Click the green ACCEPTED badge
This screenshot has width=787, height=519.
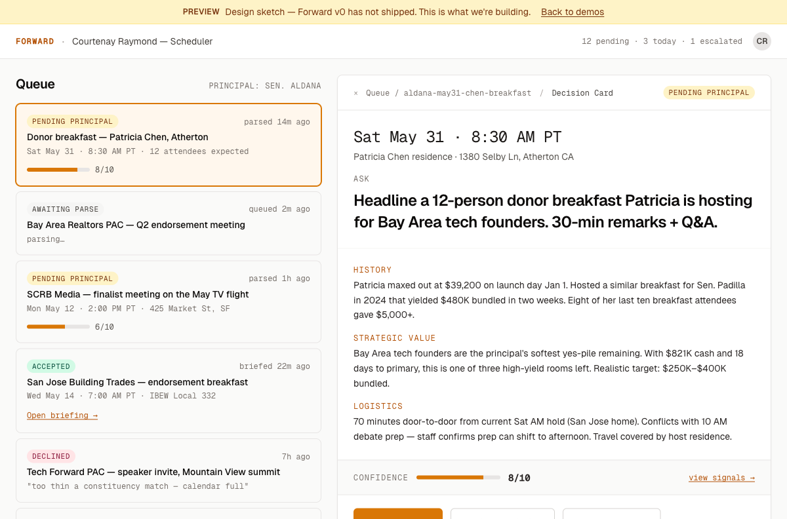pos(51,366)
